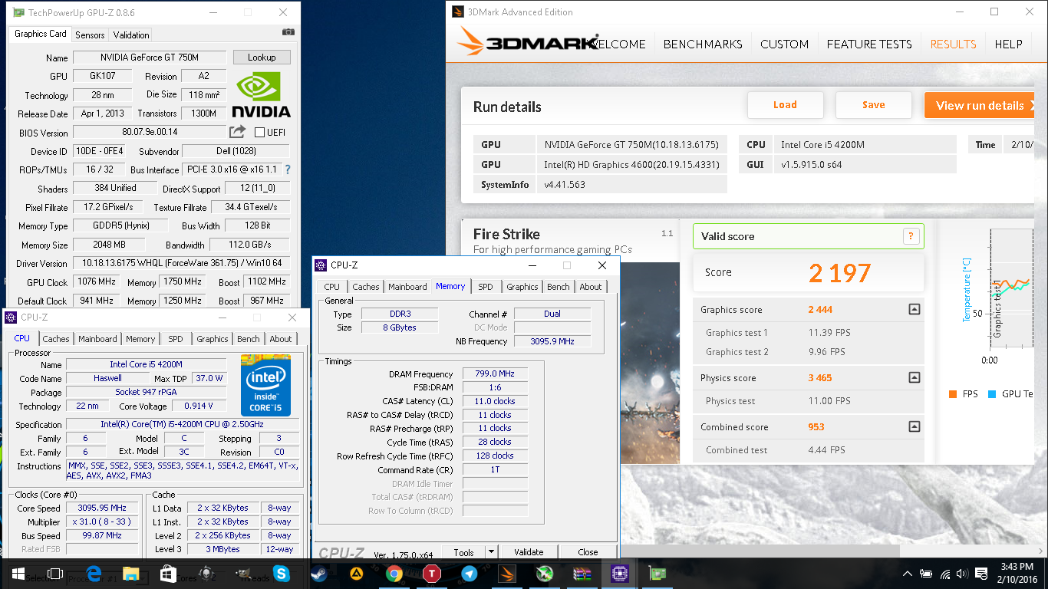The width and height of the screenshot is (1048, 589).
Task: Click the NVIDIA logo in GPU-Z
Action: point(262,95)
